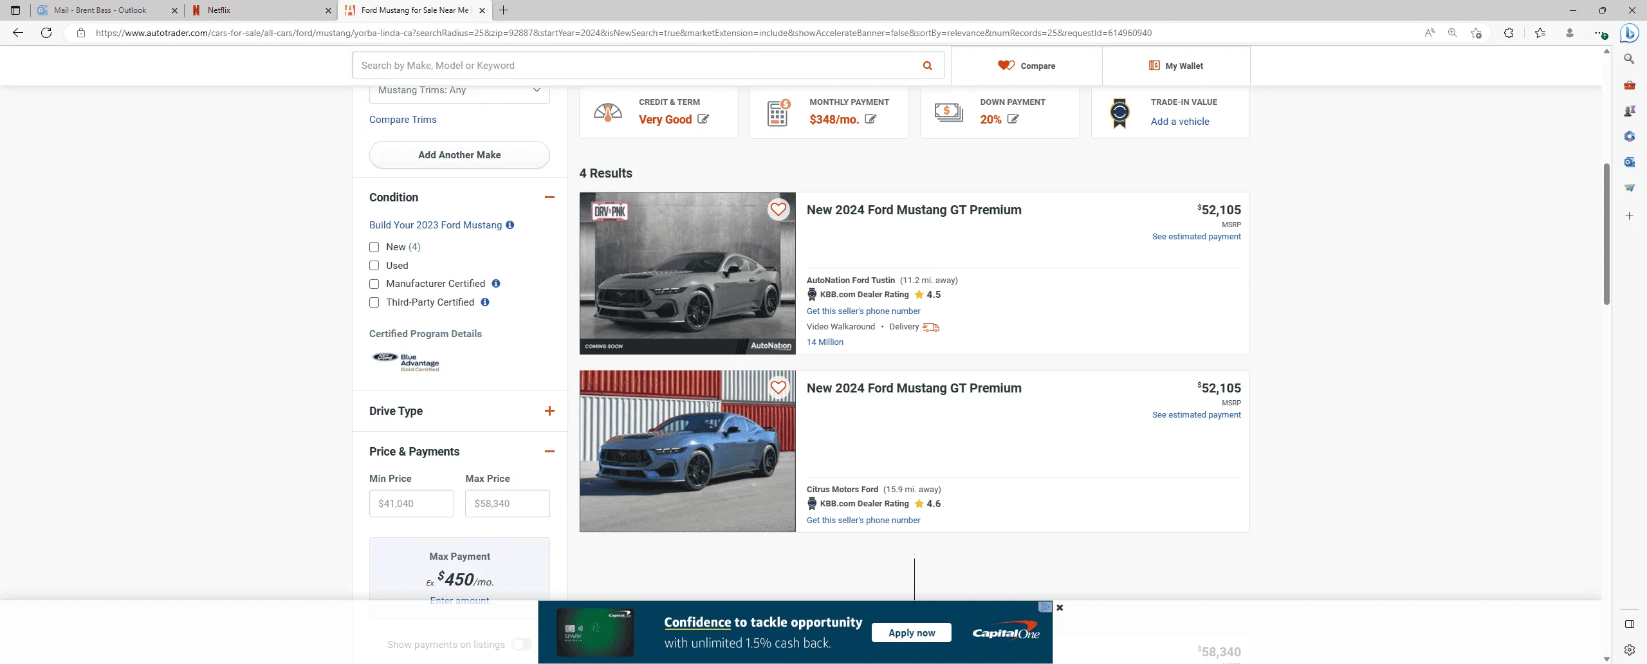
Task: Open tab actions menu icon
Action: [x=15, y=10]
